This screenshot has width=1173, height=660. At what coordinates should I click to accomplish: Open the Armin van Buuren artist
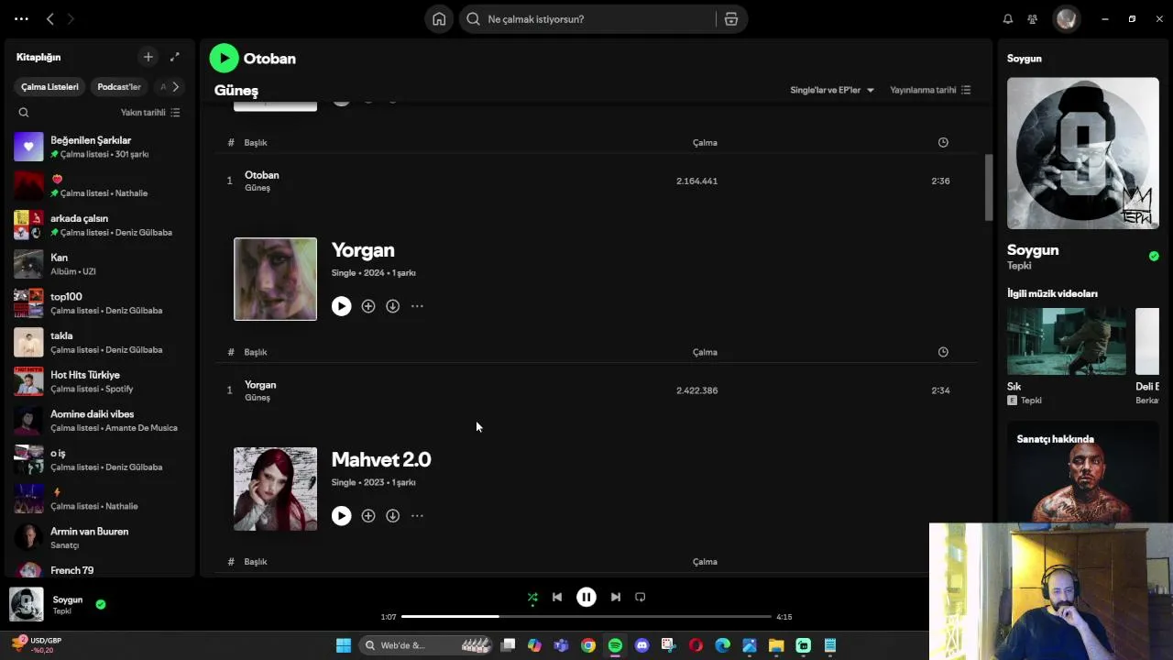[100, 538]
